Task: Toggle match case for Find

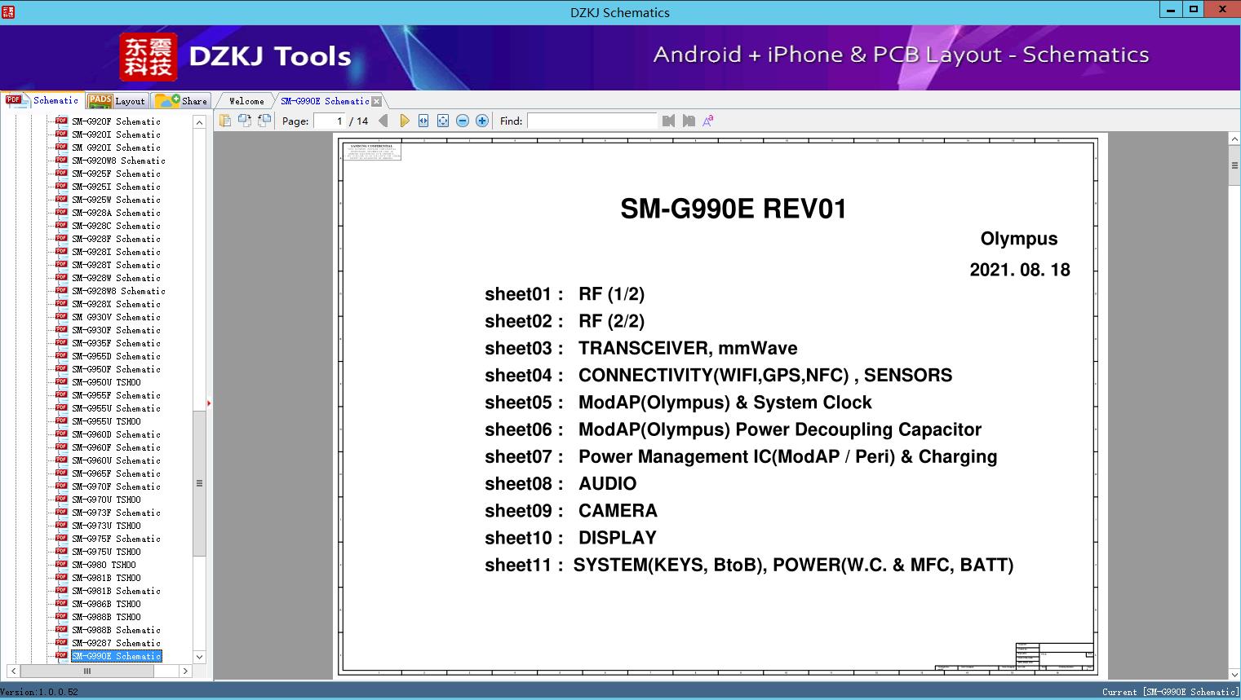Action: pyautogui.click(x=708, y=121)
